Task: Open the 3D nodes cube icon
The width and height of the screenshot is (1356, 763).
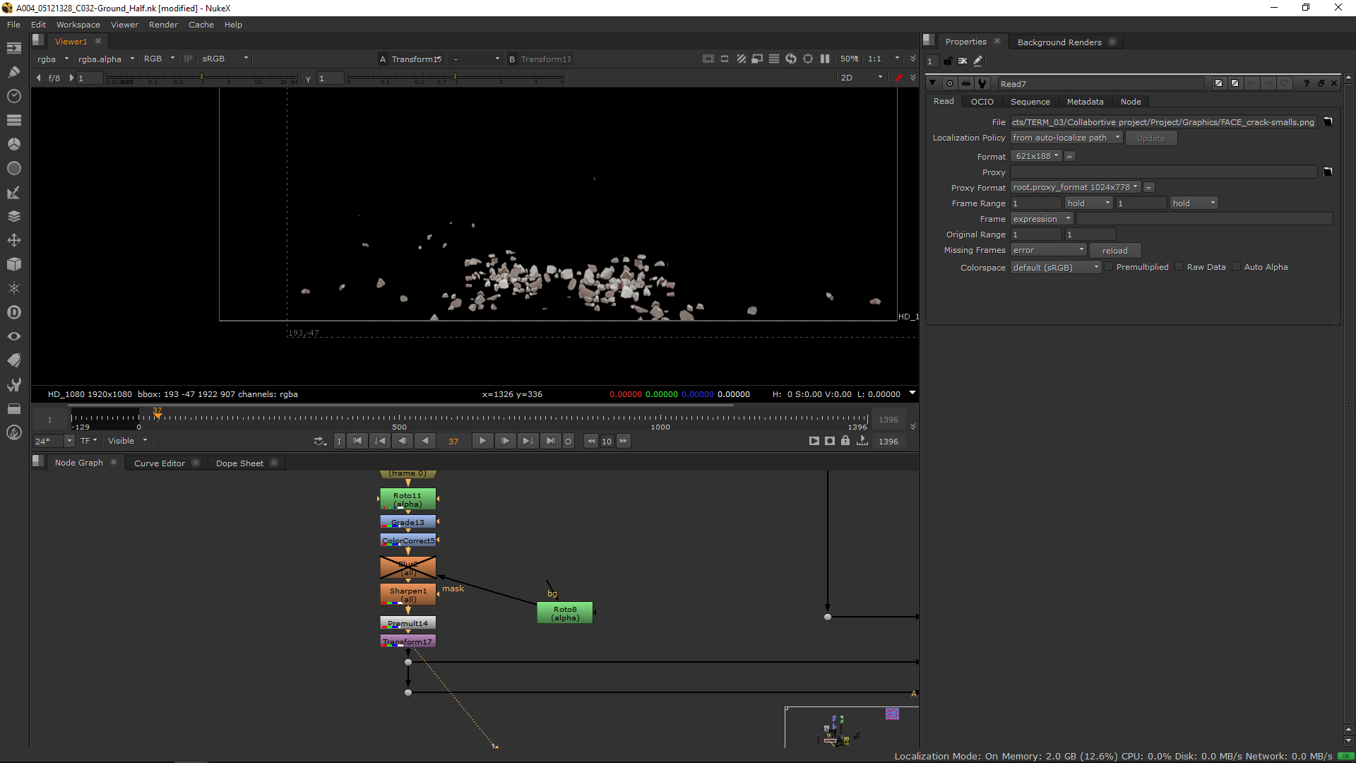Action: click(13, 264)
